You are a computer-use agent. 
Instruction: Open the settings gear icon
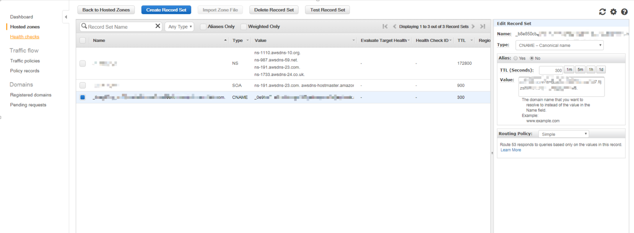(x=613, y=12)
